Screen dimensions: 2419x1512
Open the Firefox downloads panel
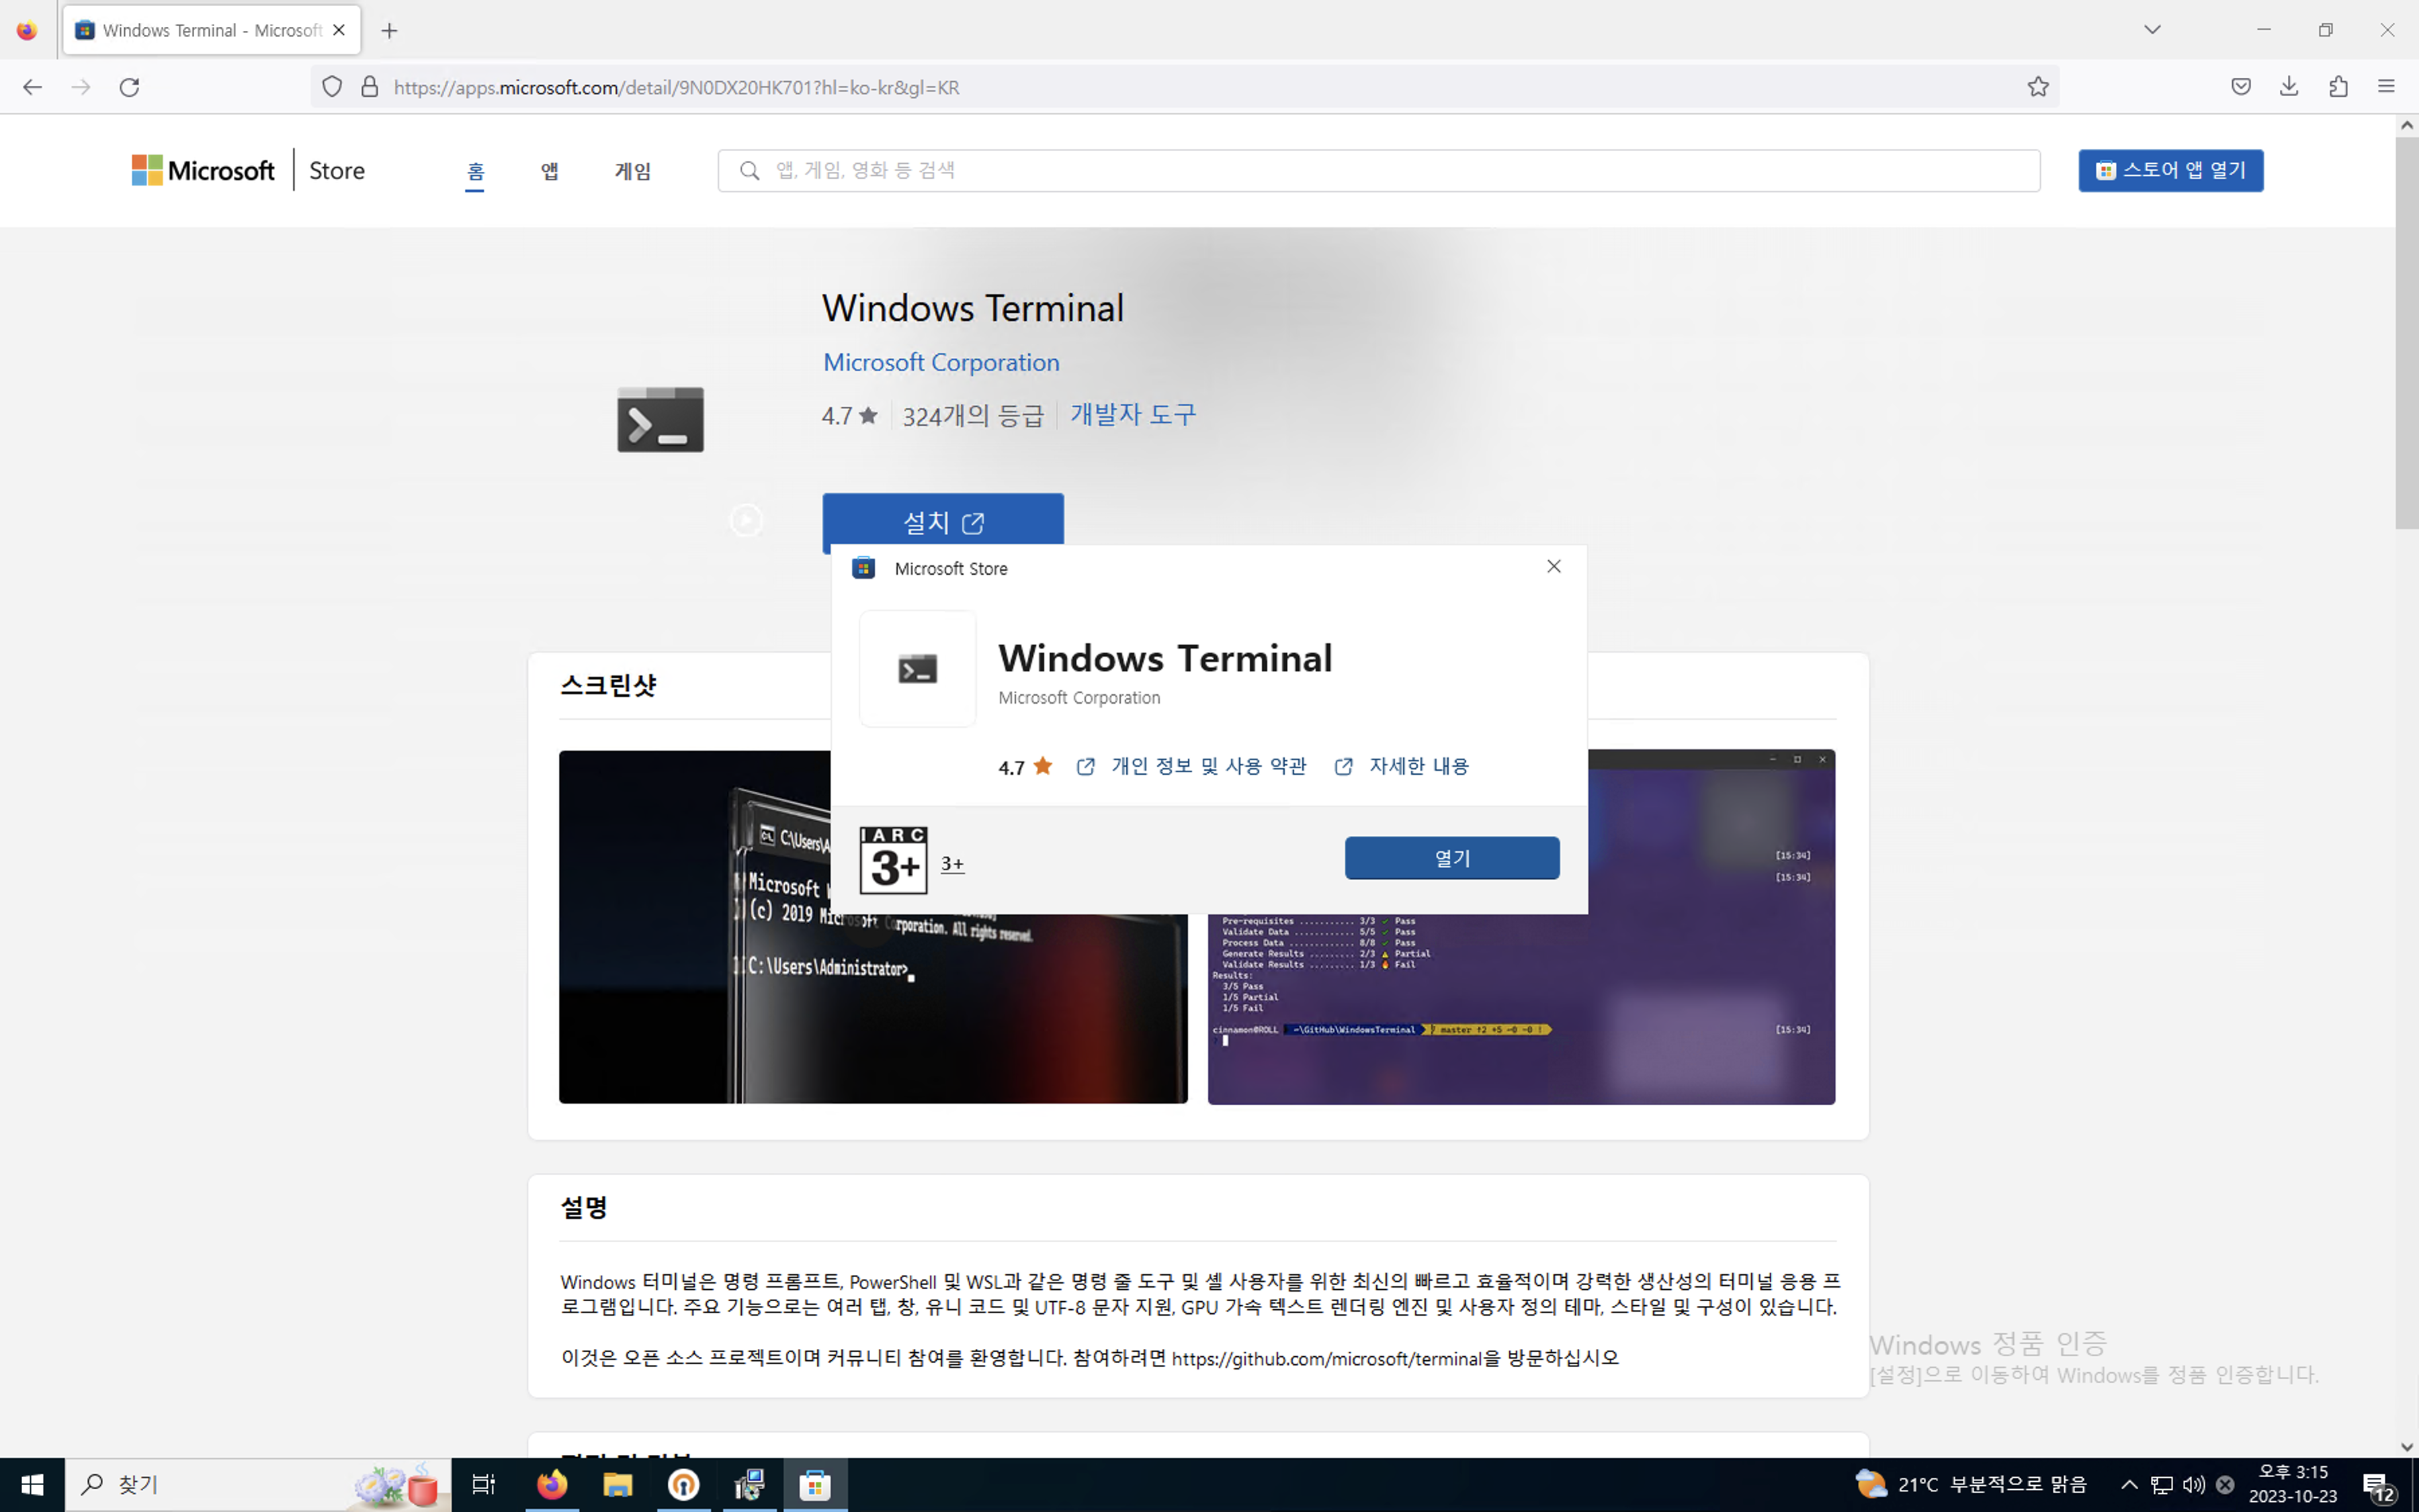point(2289,87)
